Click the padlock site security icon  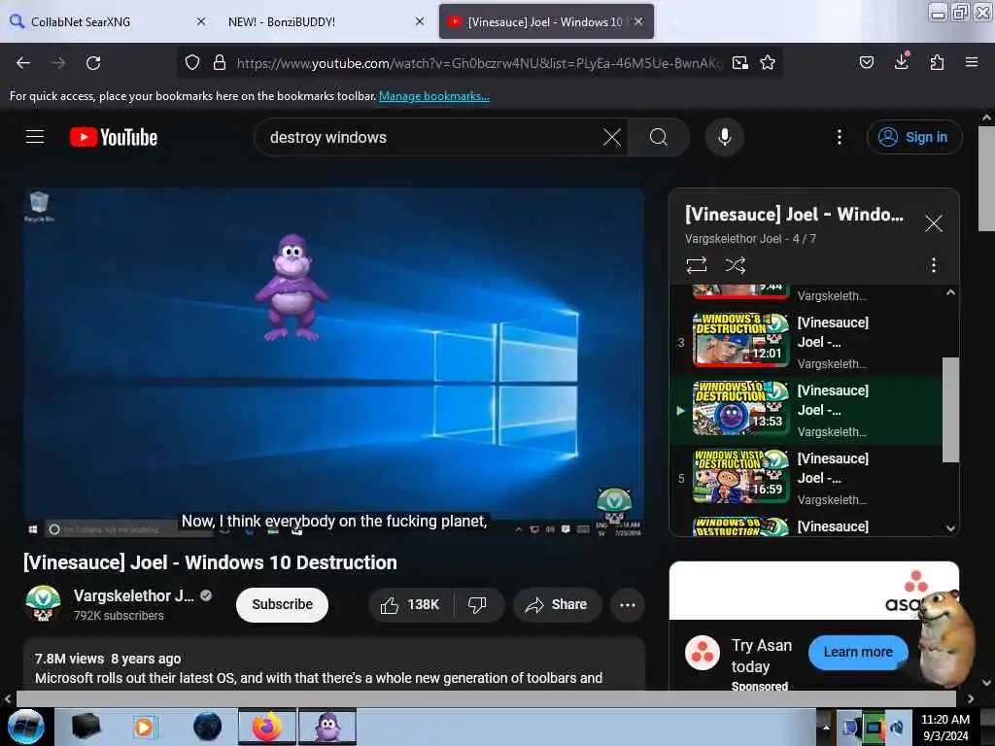tap(220, 63)
